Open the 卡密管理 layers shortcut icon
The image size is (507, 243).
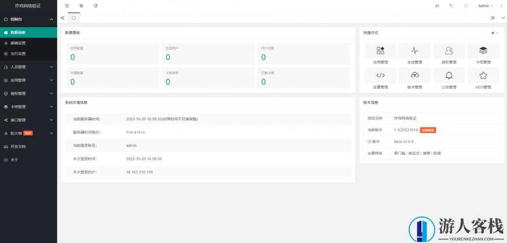(483, 50)
